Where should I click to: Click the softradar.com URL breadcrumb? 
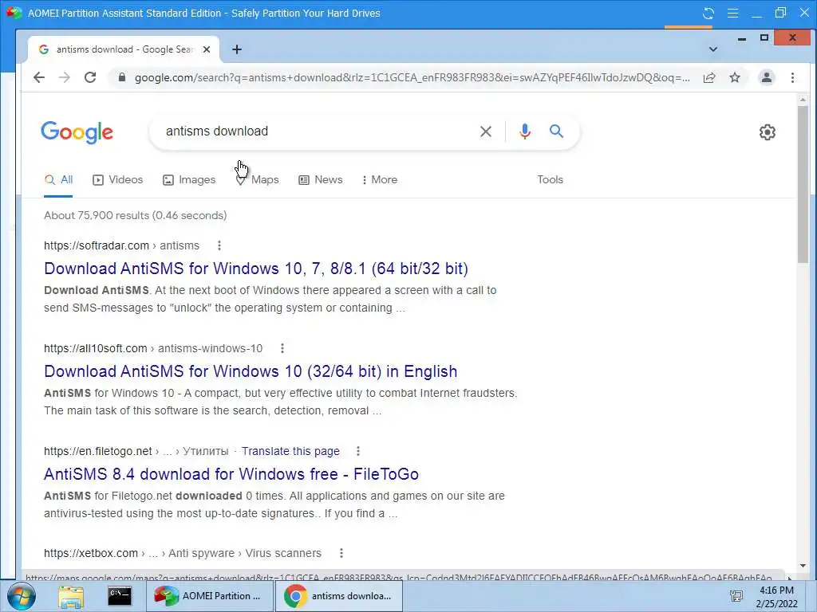point(121,245)
